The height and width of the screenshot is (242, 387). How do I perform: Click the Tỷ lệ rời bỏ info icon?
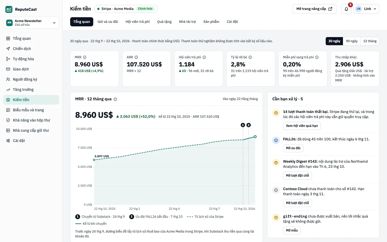(x=250, y=57)
